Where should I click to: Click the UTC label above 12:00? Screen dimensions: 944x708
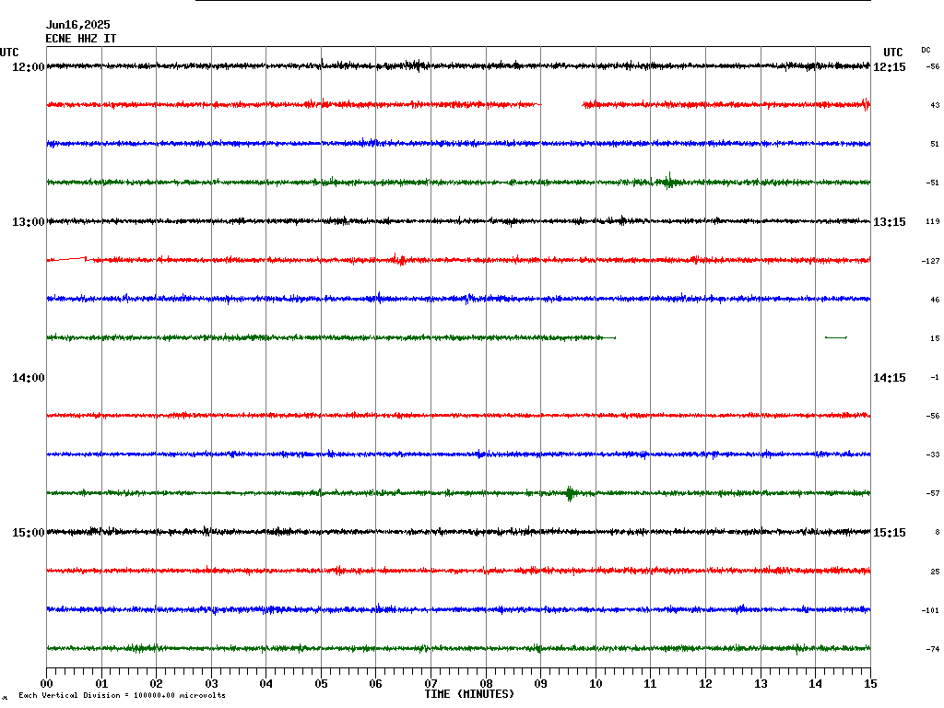[9, 53]
